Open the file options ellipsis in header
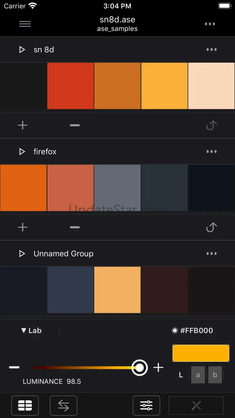The width and height of the screenshot is (235, 418). point(210,24)
